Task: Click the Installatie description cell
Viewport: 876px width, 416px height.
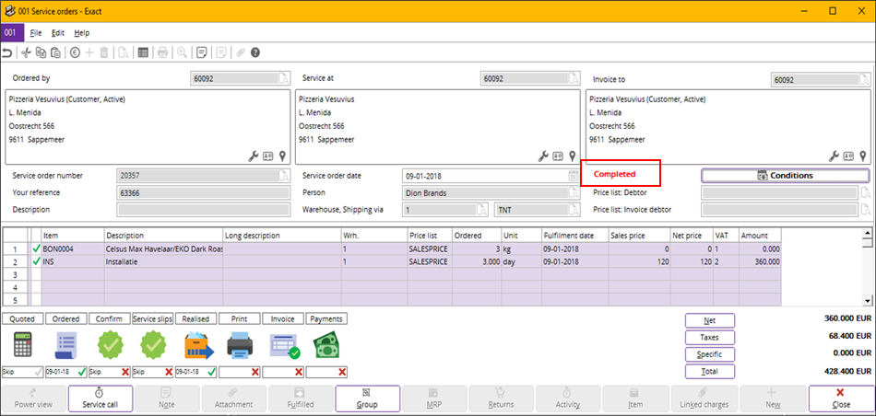Action: point(164,261)
